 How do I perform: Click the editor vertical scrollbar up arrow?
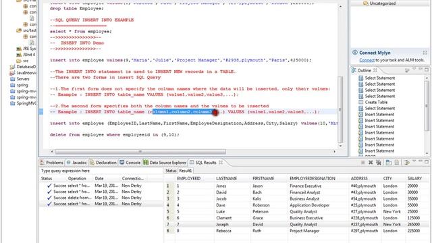[x=340, y=6]
